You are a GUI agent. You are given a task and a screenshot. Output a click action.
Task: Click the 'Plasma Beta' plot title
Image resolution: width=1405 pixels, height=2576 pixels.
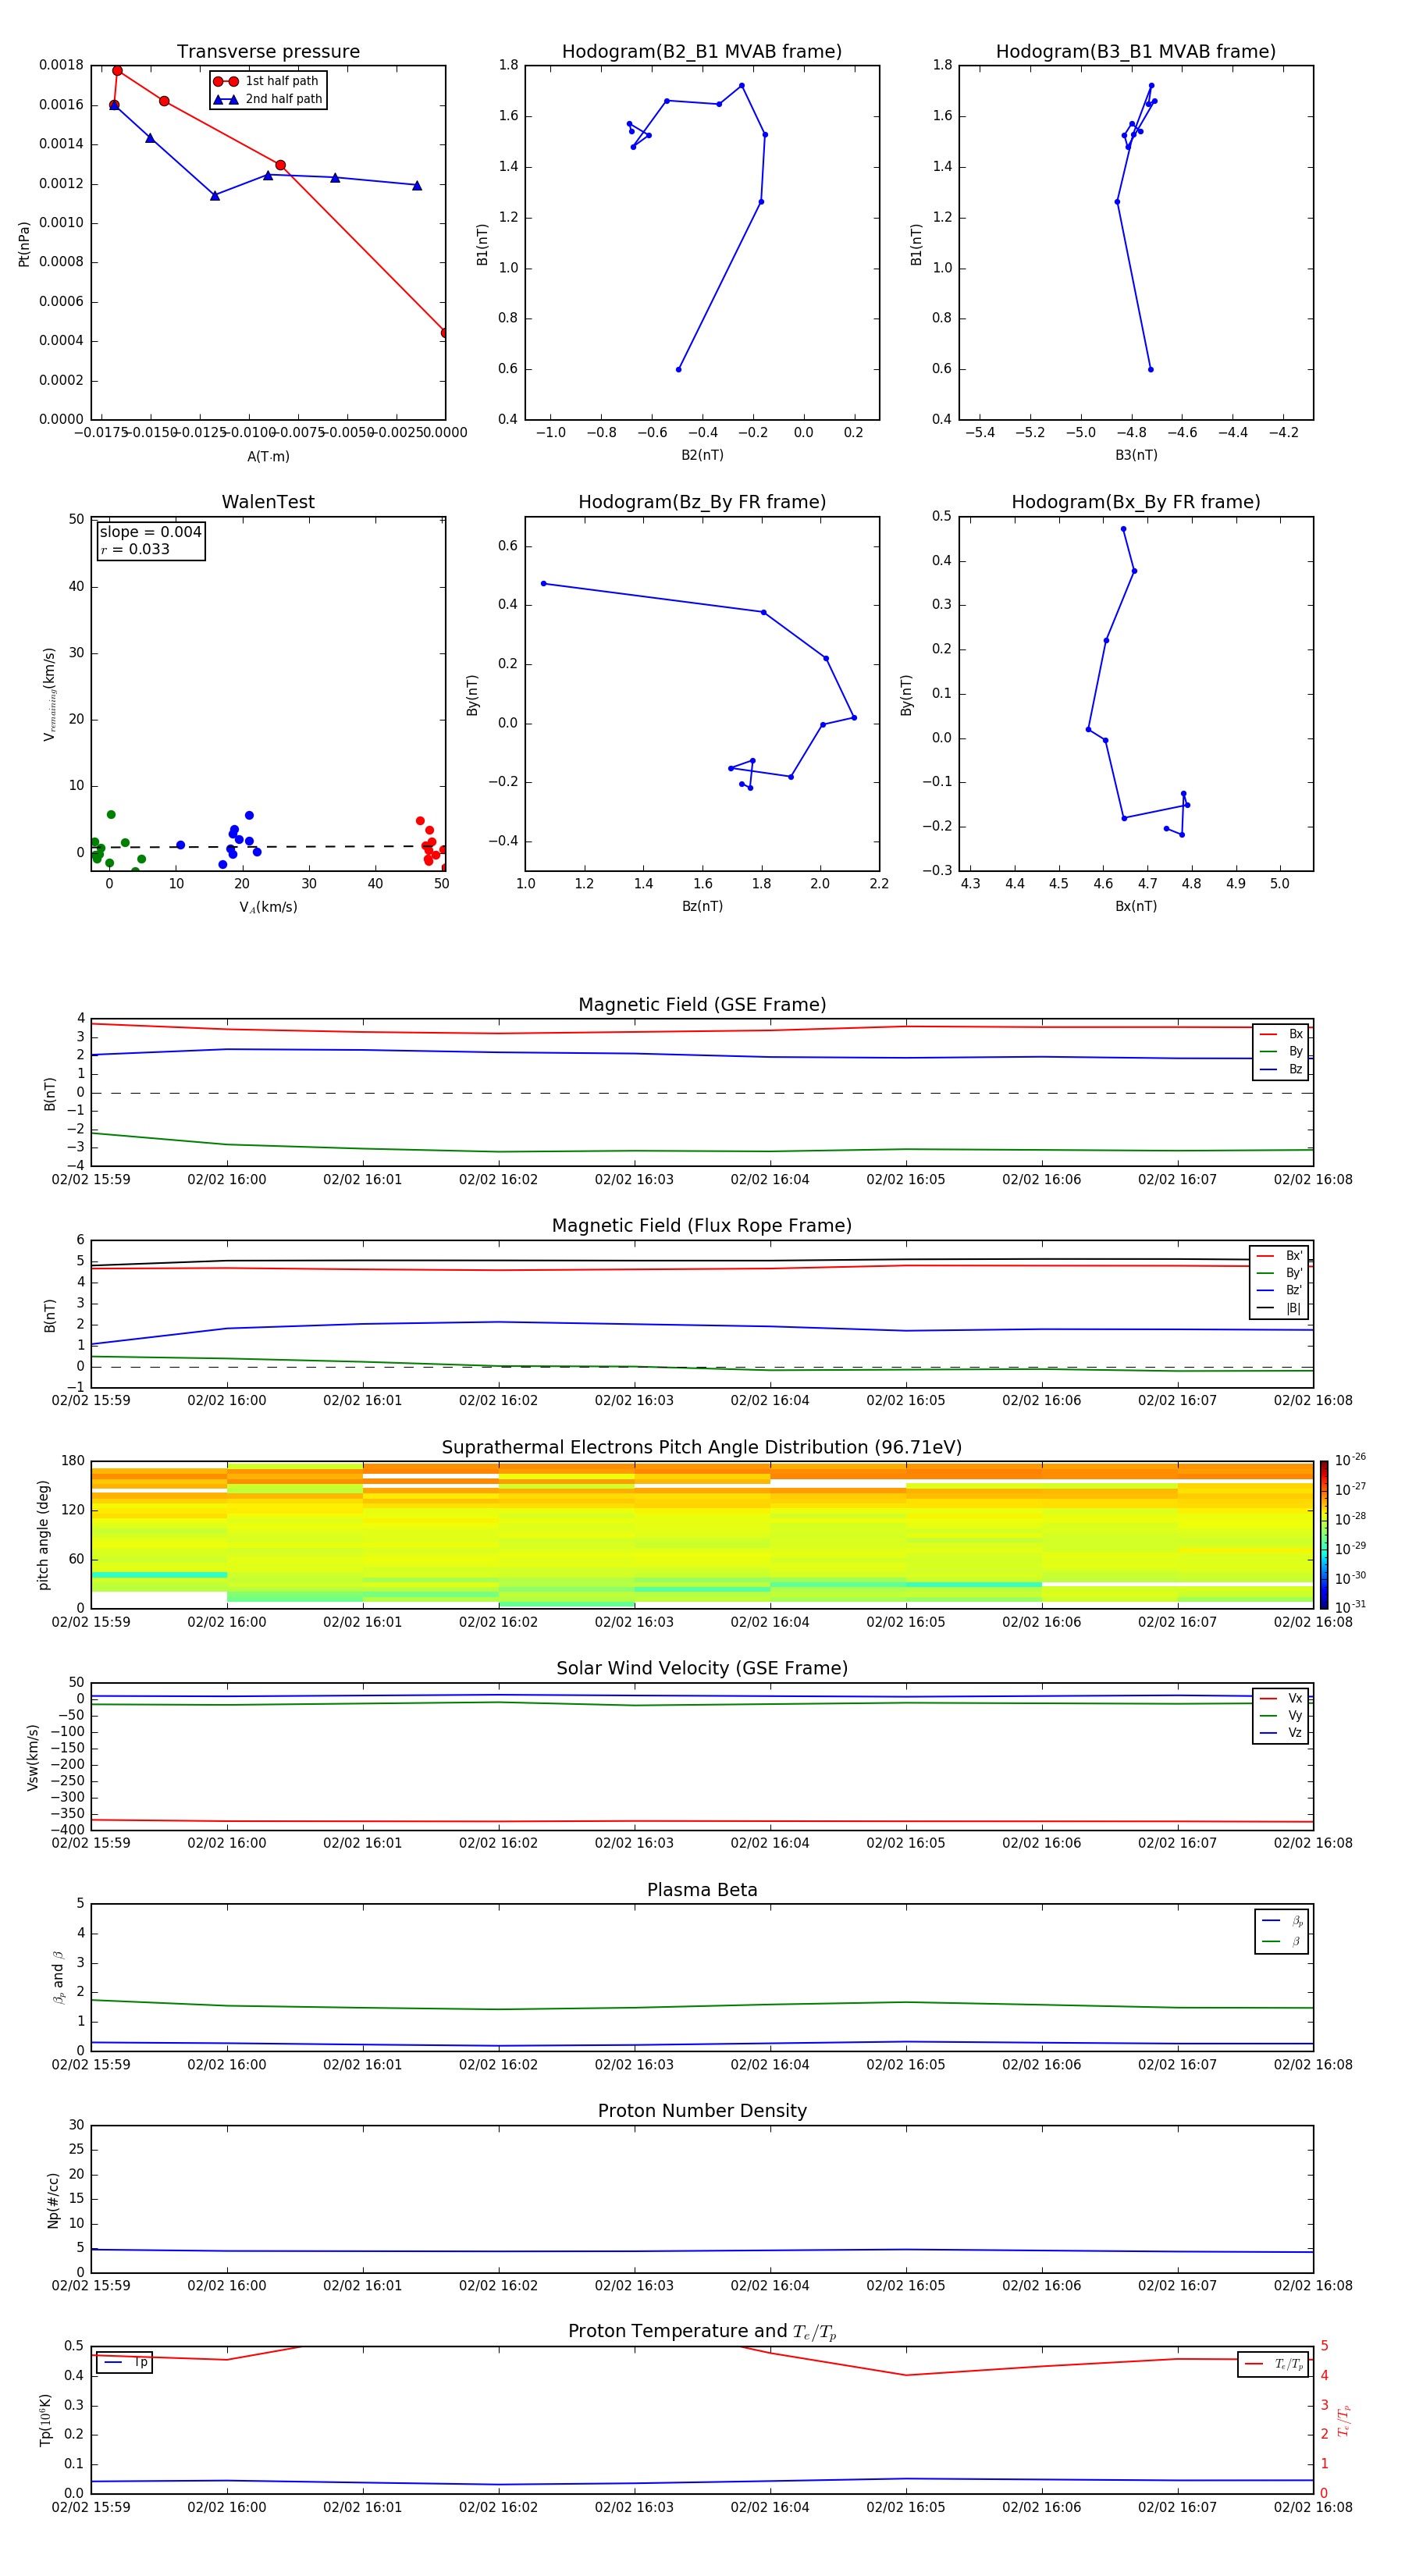tap(702, 1890)
